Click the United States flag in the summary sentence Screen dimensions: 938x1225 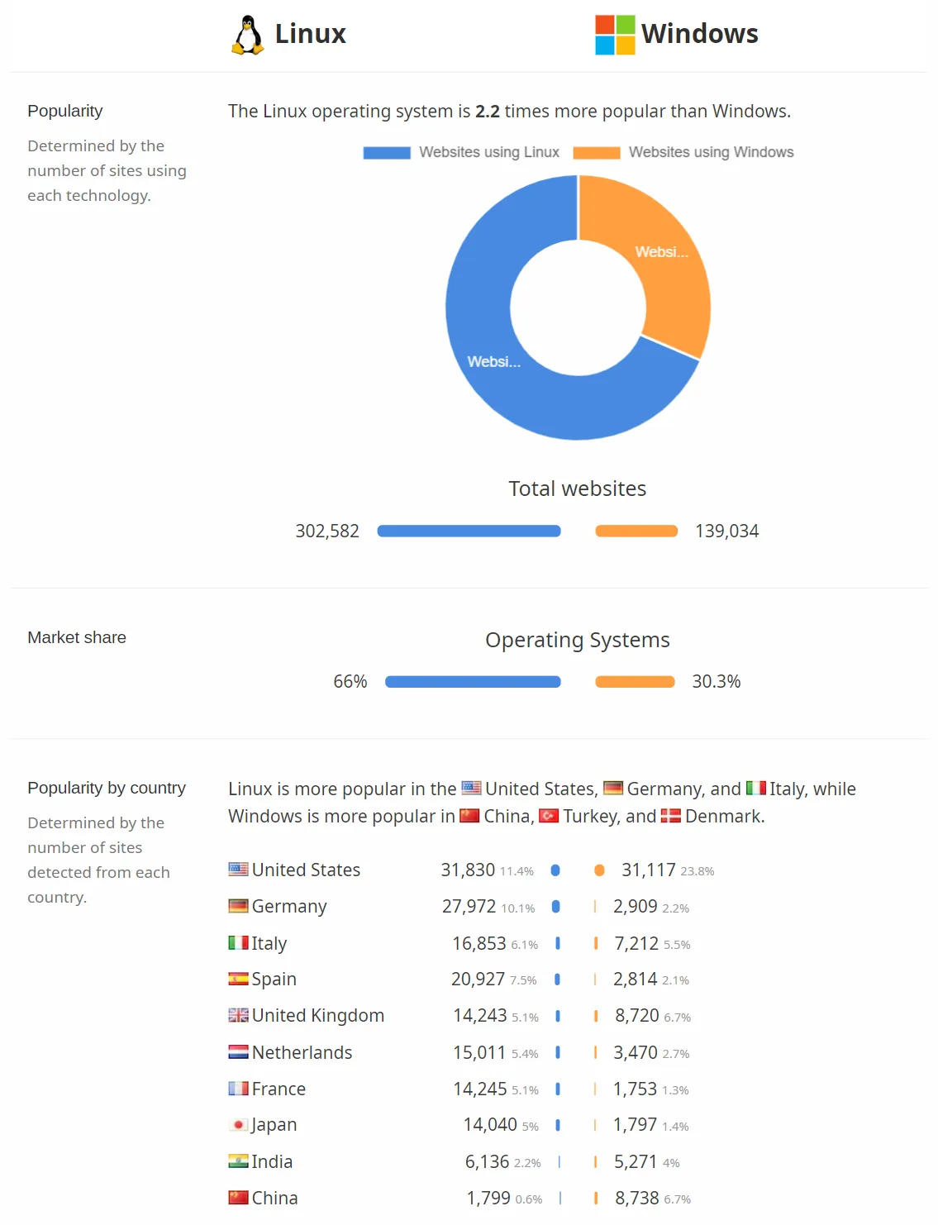(x=471, y=788)
